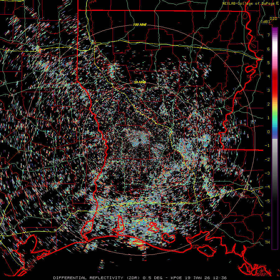Click the 1 dB scale label
Image resolution: width=280 pixels, height=280 pixels.
point(268,118)
